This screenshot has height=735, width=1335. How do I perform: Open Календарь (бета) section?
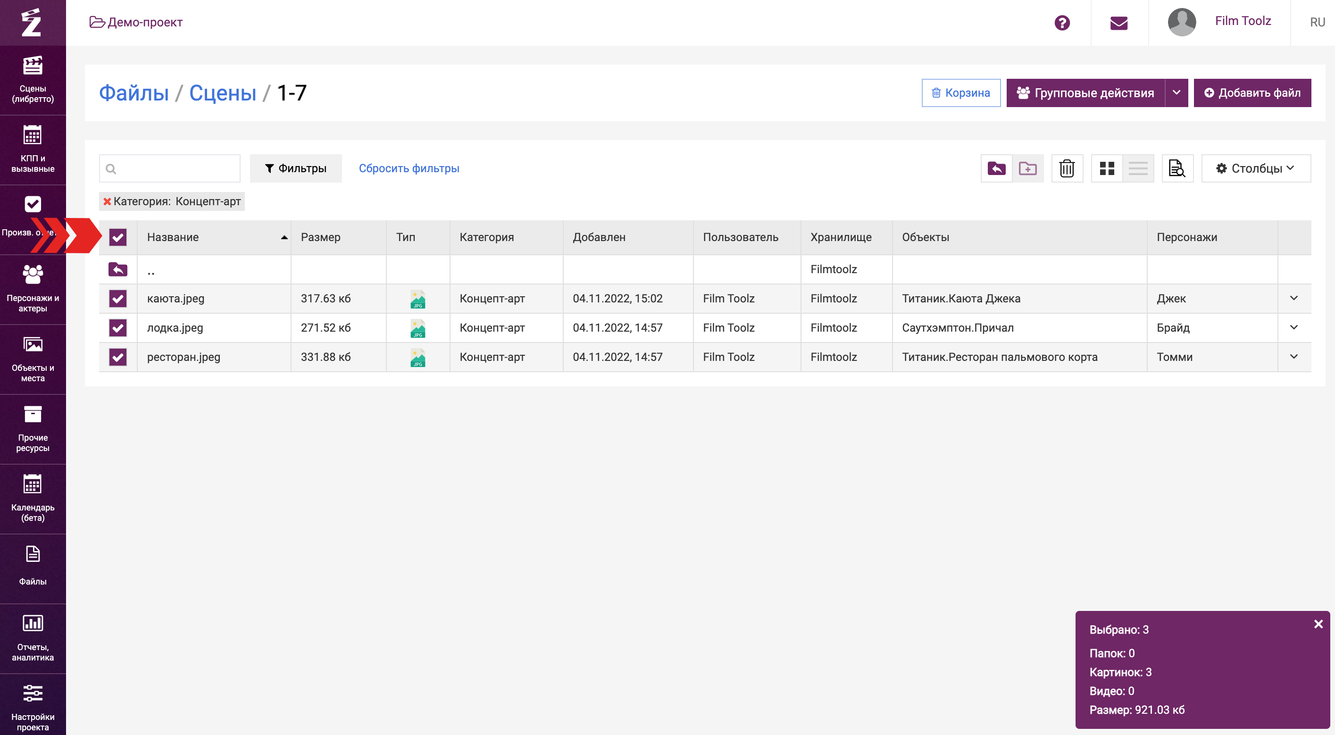click(x=33, y=499)
